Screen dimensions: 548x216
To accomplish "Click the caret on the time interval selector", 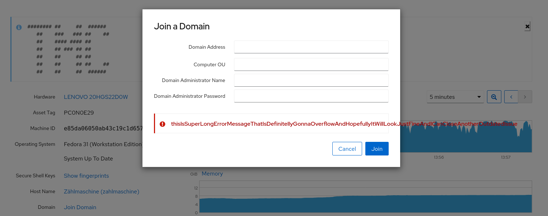I will pyautogui.click(x=479, y=97).
